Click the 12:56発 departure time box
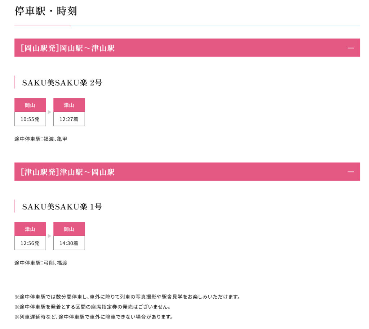The width and height of the screenshot is (369, 329). coord(30,243)
